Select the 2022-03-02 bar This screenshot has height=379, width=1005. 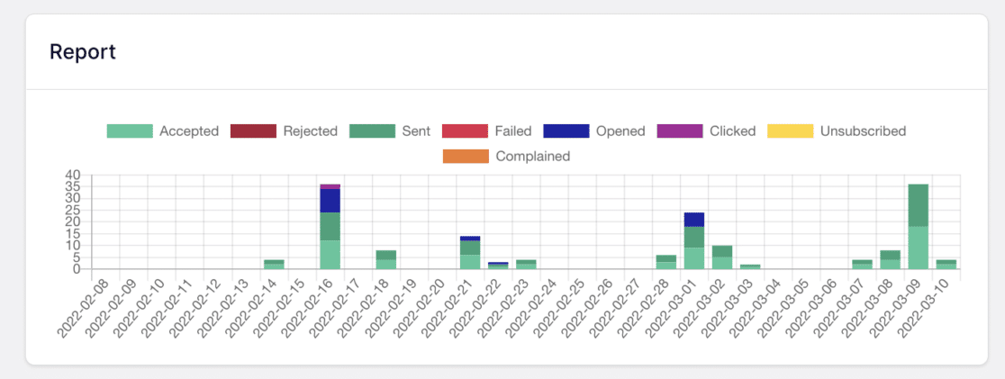721,257
